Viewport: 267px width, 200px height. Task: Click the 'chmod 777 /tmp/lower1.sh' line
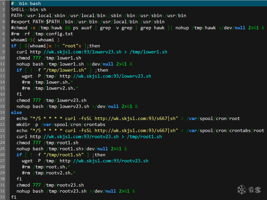pyautogui.click(x=49, y=58)
